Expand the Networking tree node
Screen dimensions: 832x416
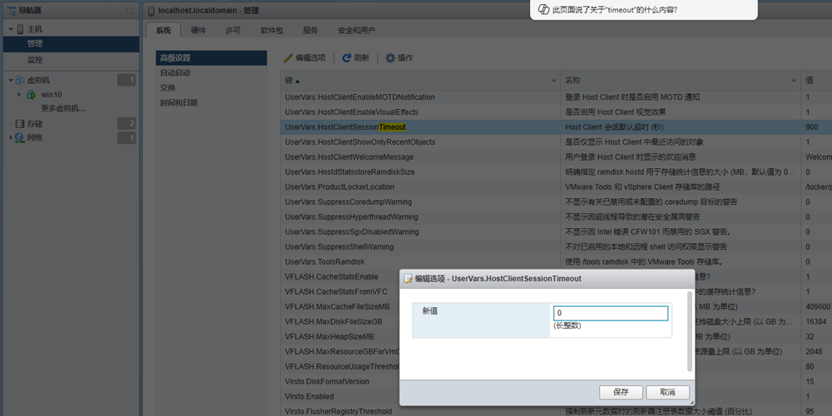[x=11, y=138]
